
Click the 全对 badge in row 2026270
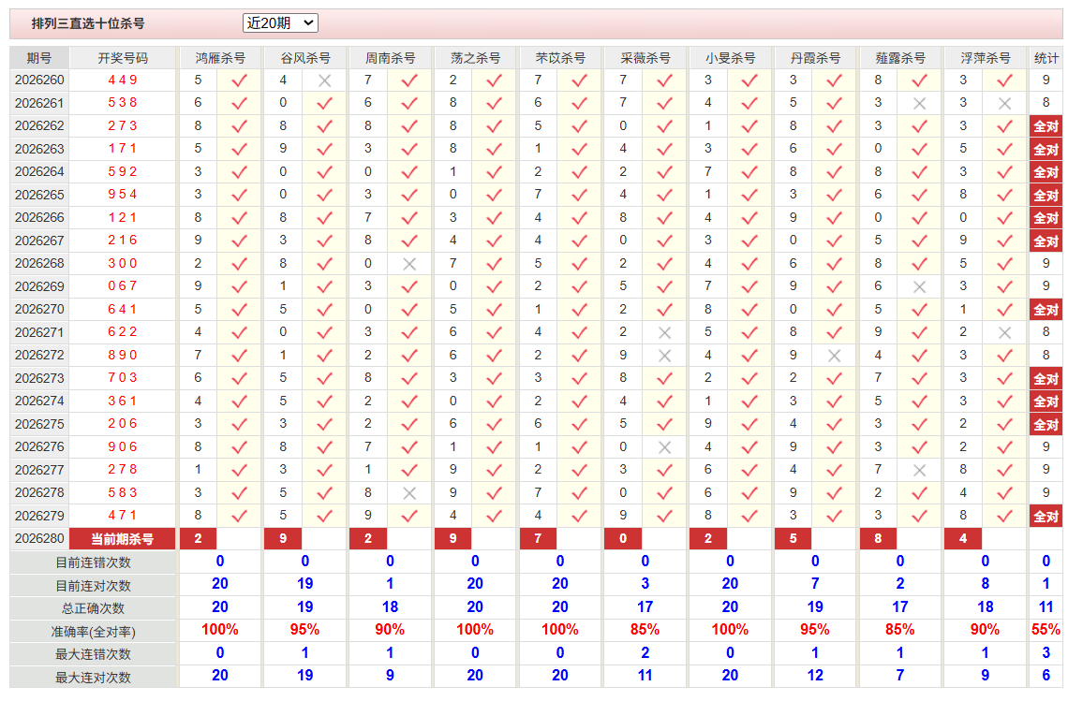coord(1046,310)
